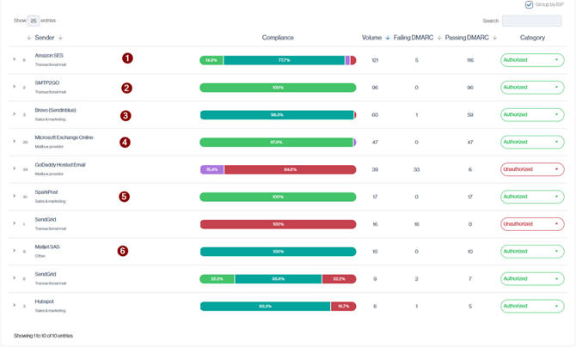The height and width of the screenshot is (347, 576).
Task: Expand the Hubspot row chevron
Action: tap(15, 305)
